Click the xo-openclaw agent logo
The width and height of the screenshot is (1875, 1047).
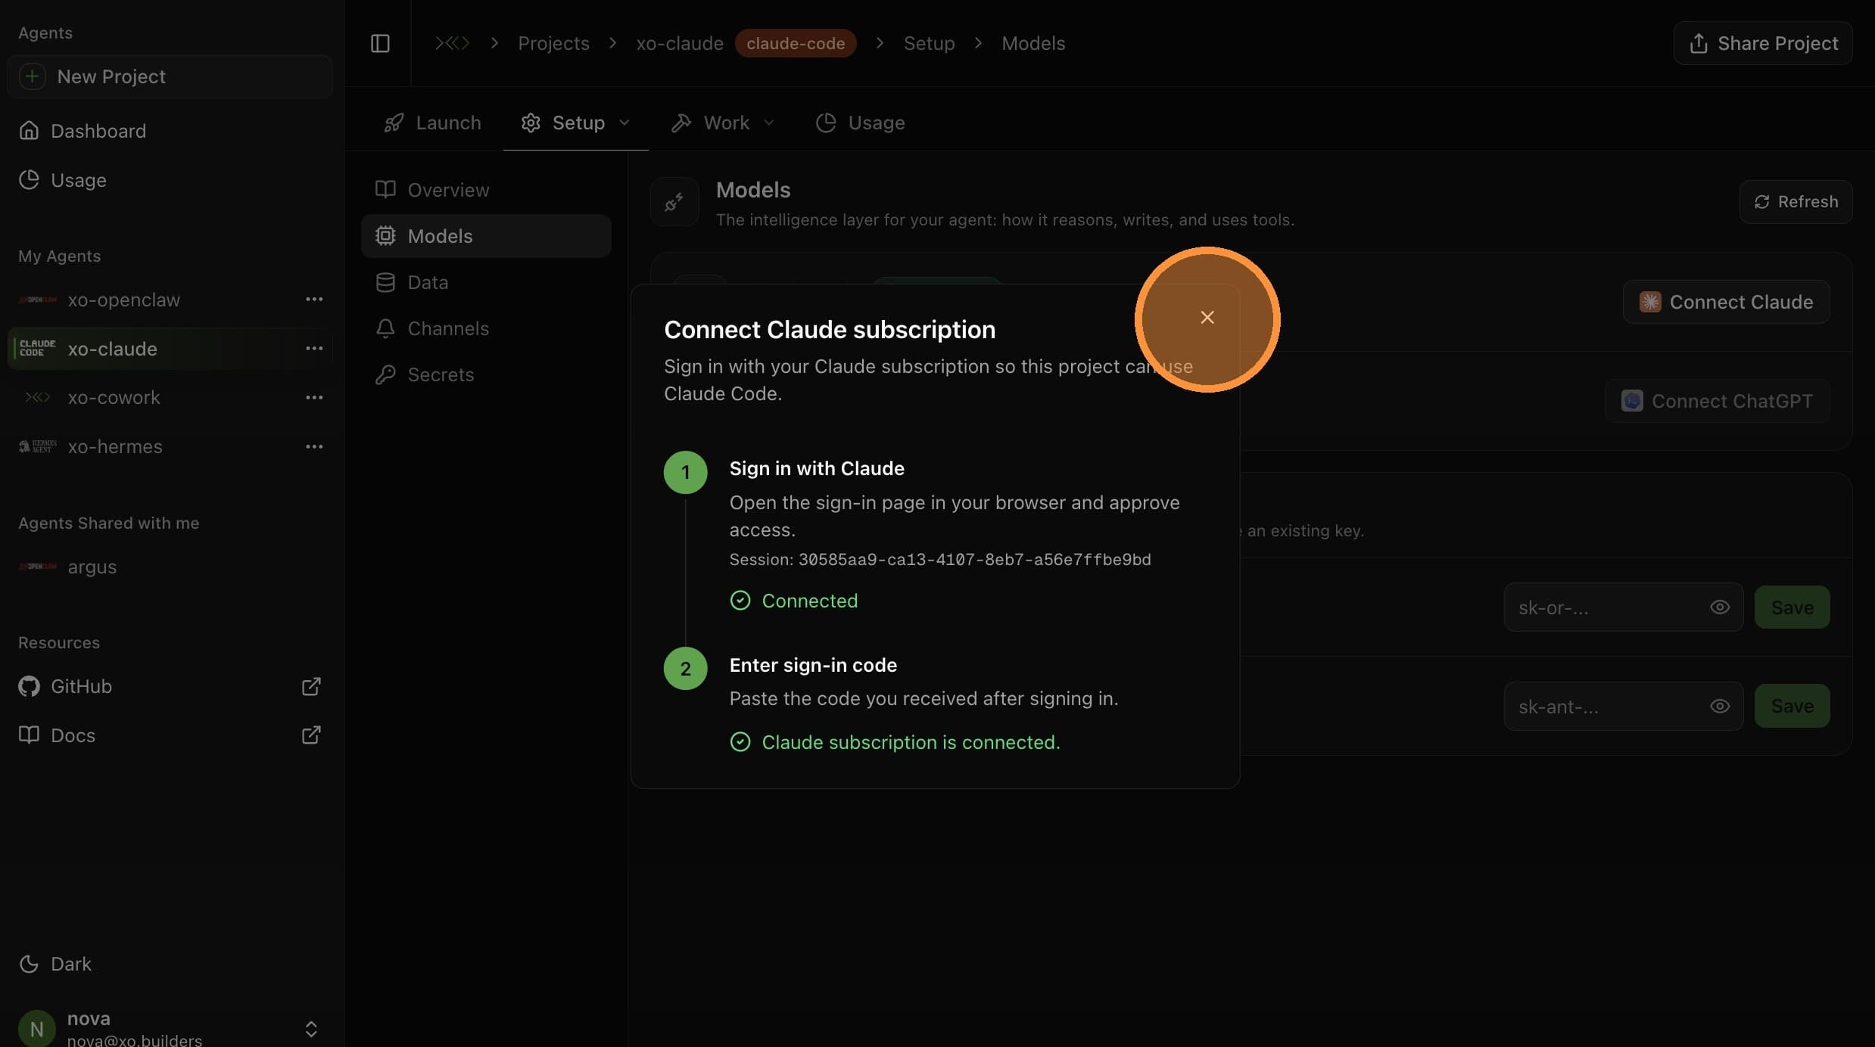(x=37, y=300)
